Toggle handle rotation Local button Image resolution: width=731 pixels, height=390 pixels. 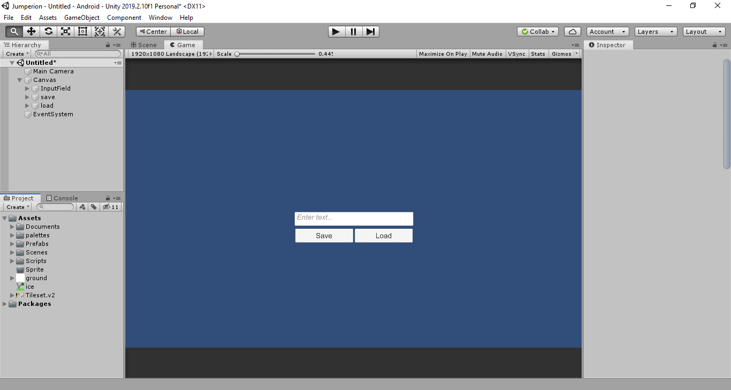click(188, 32)
